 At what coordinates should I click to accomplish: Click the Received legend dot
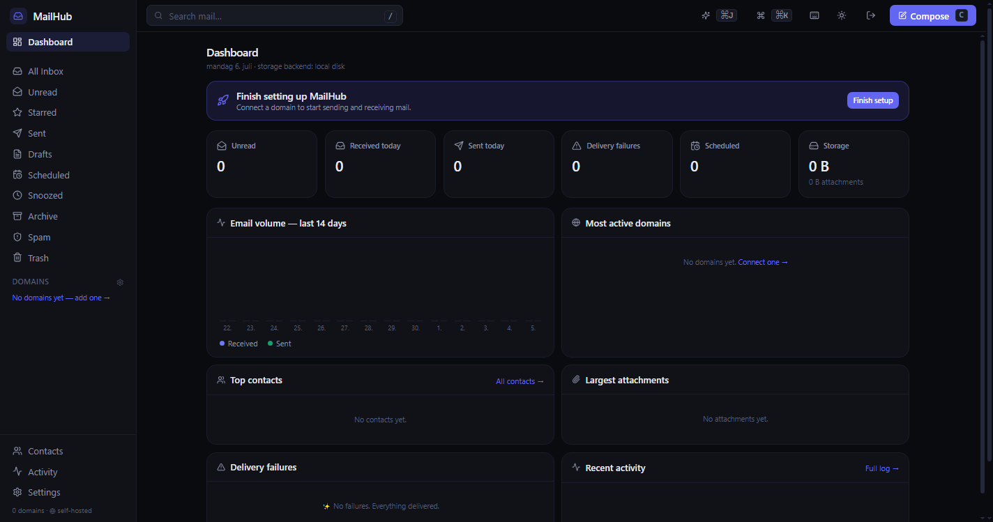222,343
